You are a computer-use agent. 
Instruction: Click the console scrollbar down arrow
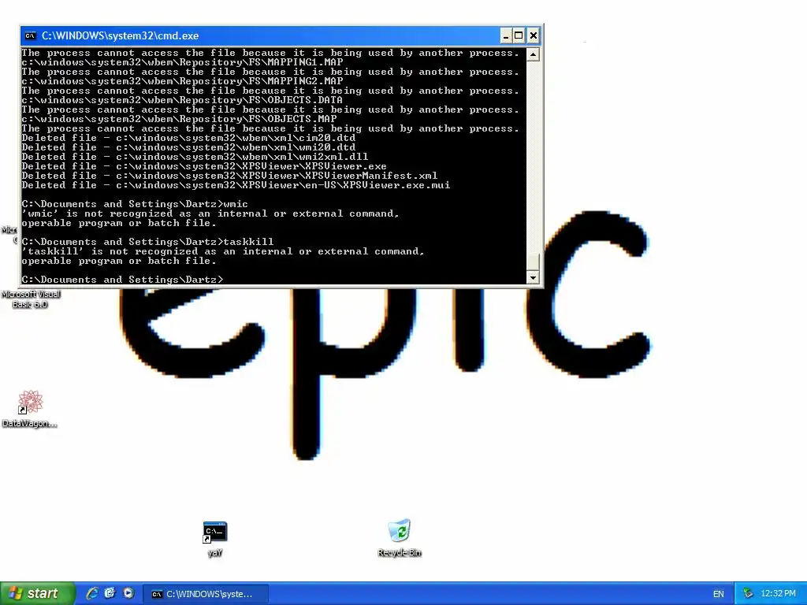(533, 277)
